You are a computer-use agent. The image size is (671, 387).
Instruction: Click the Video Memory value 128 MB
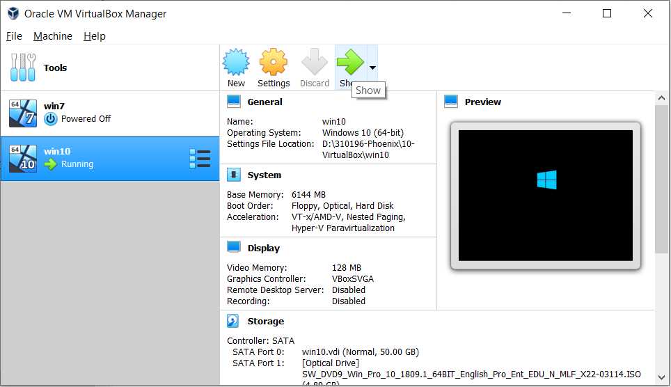[347, 268]
